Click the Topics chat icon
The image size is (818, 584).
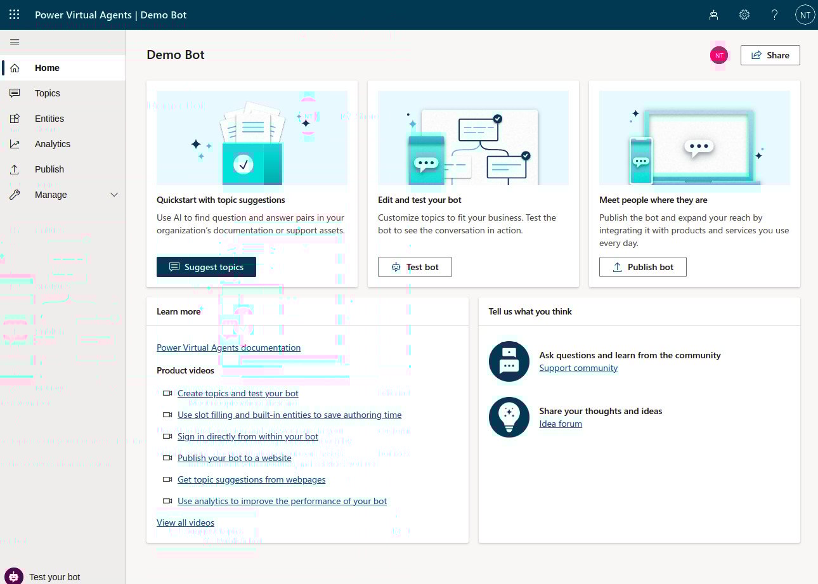15,93
